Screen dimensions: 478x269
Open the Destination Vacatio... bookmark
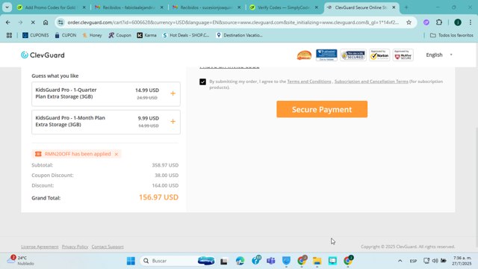(239, 35)
